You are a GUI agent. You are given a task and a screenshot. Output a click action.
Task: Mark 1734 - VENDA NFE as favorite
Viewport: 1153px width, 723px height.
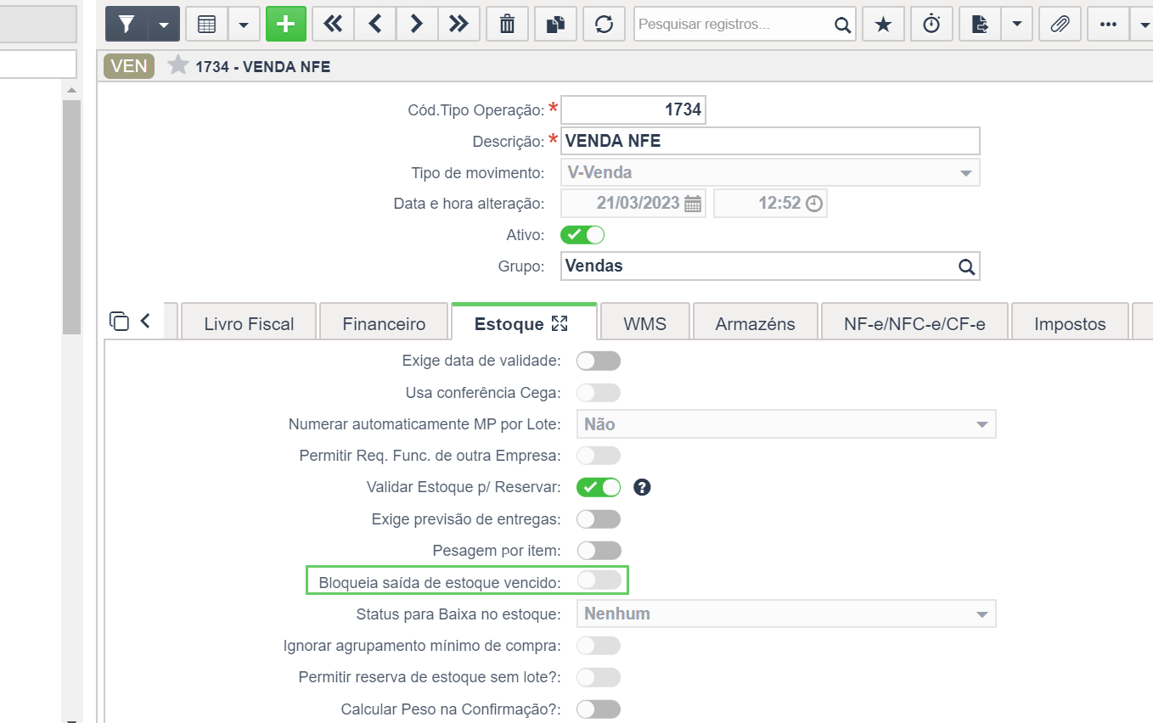click(177, 65)
